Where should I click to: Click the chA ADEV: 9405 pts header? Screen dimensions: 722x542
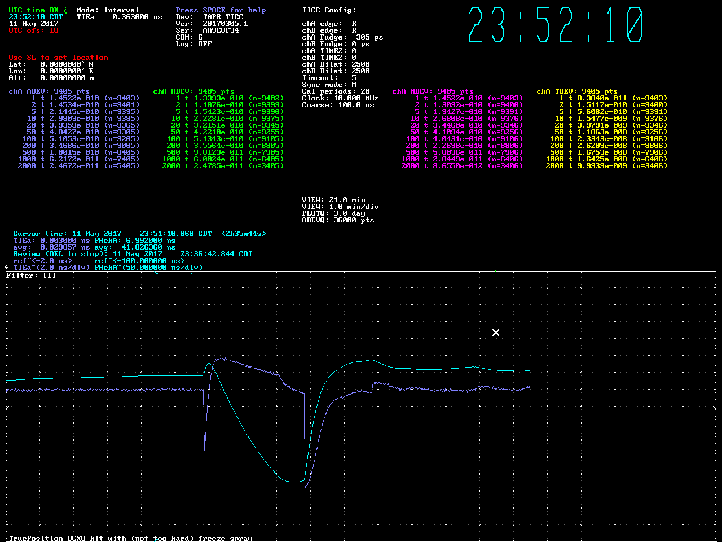click(49, 91)
